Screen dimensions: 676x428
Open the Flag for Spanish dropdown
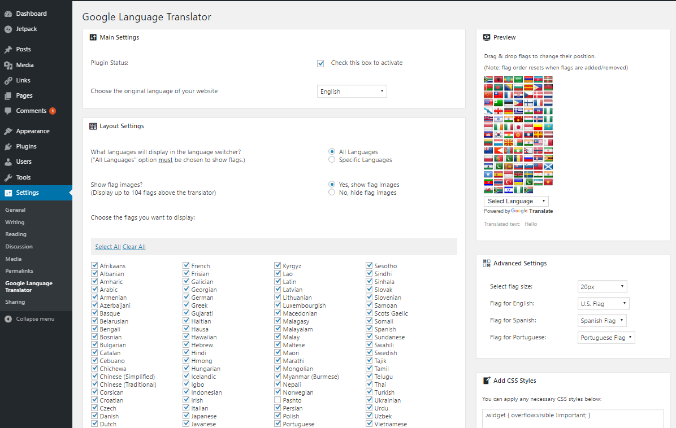(602, 321)
